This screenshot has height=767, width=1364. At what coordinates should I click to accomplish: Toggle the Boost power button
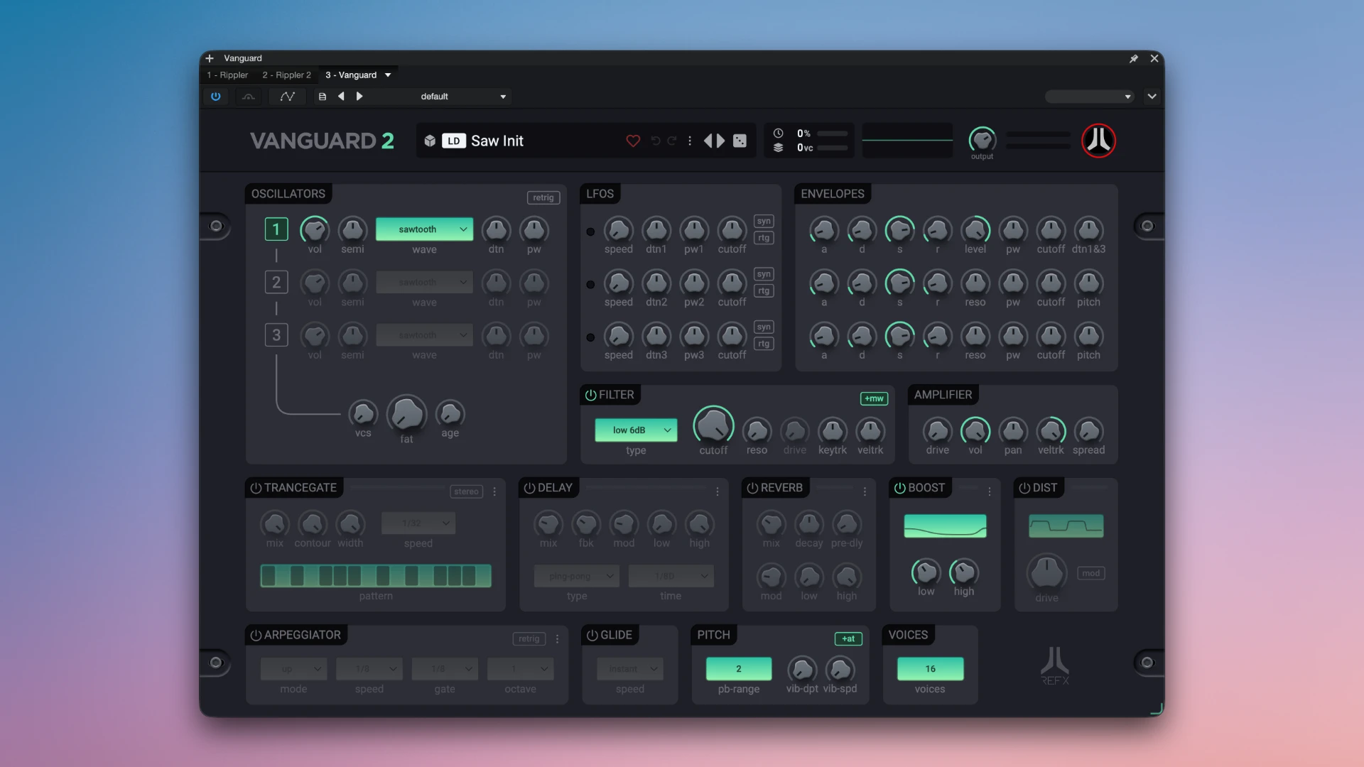pyautogui.click(x=899, y=488)
